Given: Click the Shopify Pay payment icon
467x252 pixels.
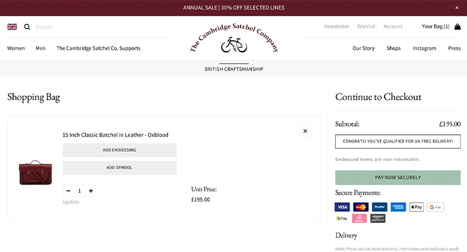Looking at the screenshot, I should 342,219.
